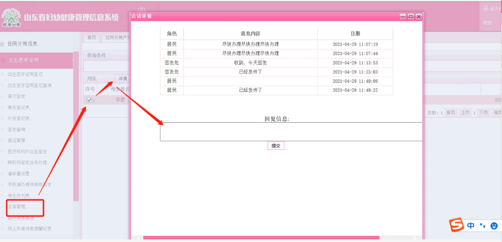Viewport: 502px width, 242px height.
Task: Click the 列表 list header tab
Action: click(x=92, y=78)
